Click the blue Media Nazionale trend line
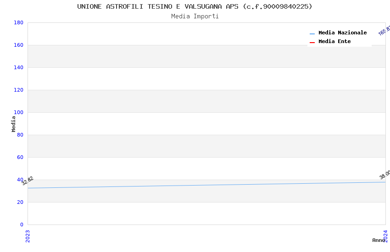The image size is (390, 252). 206,185
